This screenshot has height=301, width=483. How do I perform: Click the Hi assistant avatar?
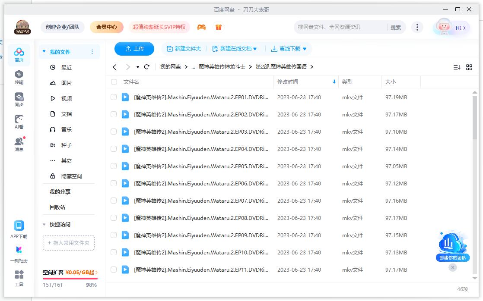444,27
